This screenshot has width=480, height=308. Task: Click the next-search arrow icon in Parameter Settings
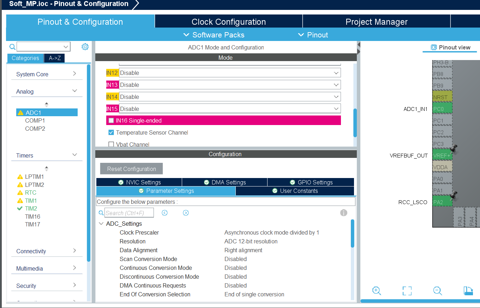tap(186, 212)
